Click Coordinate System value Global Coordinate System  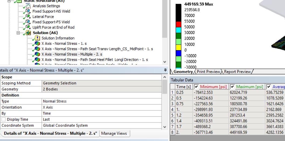[x=102, y=125]
